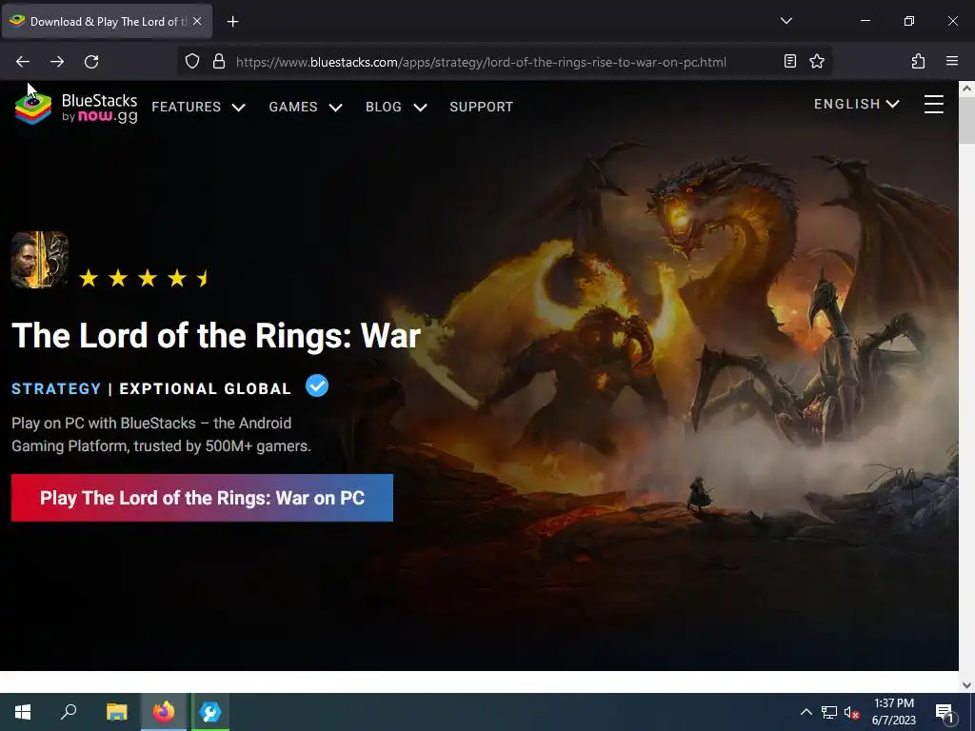Open the taskbar clock and date

click(x=893, y=712)
